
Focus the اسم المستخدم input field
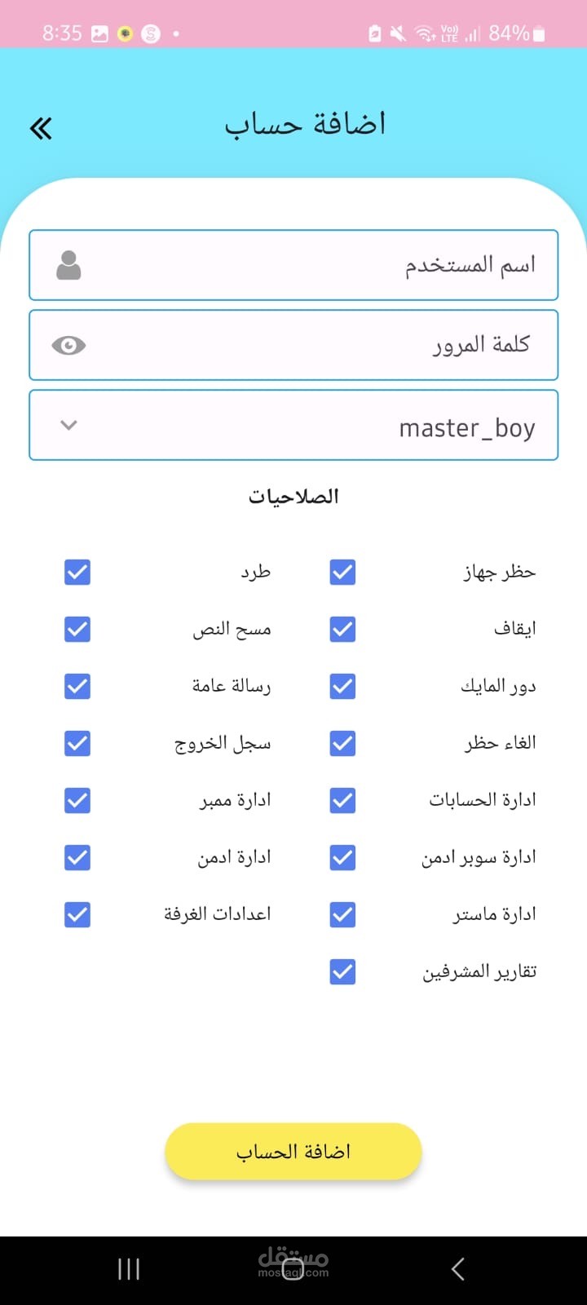[326, 266]
